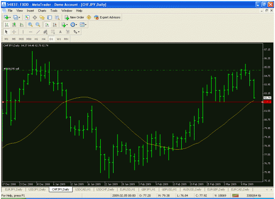Switch to M15 timeframe
Viewport: 275px width, 199px height.
click(x=21, y=39)
